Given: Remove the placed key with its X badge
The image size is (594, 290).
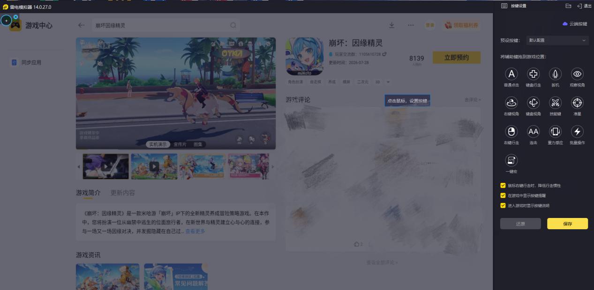Looking at the screenshot, I should pyautogui.click(x=15, y=17).
